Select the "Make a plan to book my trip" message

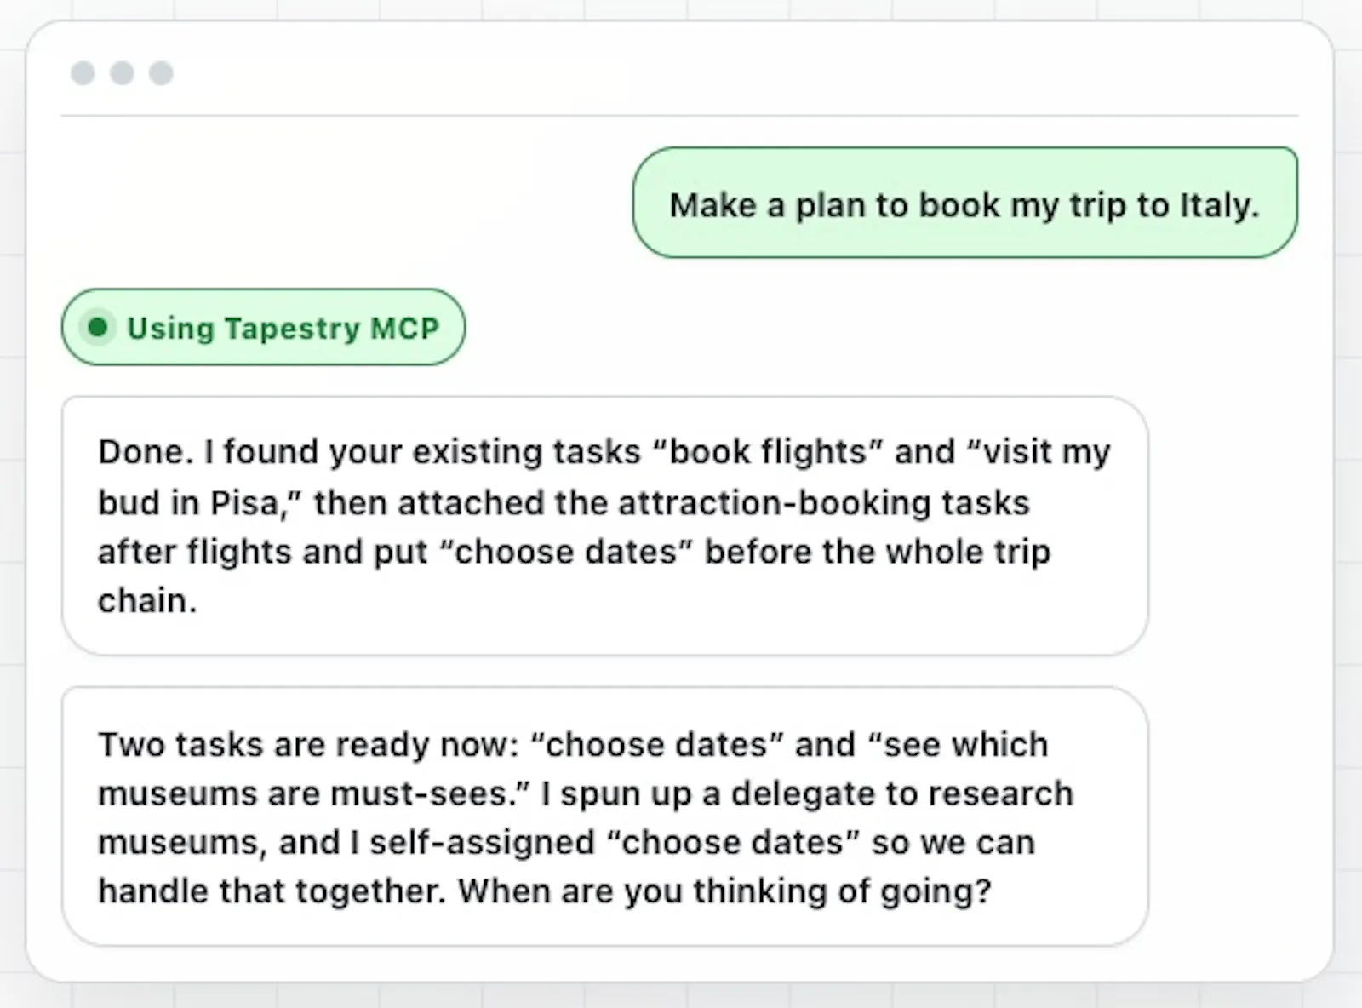(x=964, y=203)
